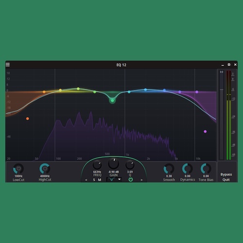
Task: Maximize the EQ 12 window
Action: pyautogui.click(x=229, y=65)
